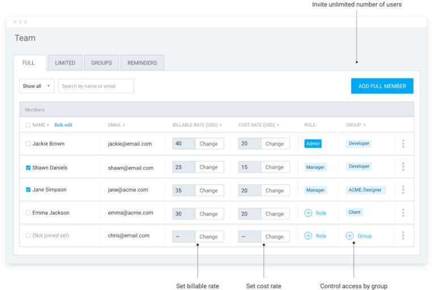
Task: Click the plus Group icon for chris@email.com
Action: (x=349, y=236)
